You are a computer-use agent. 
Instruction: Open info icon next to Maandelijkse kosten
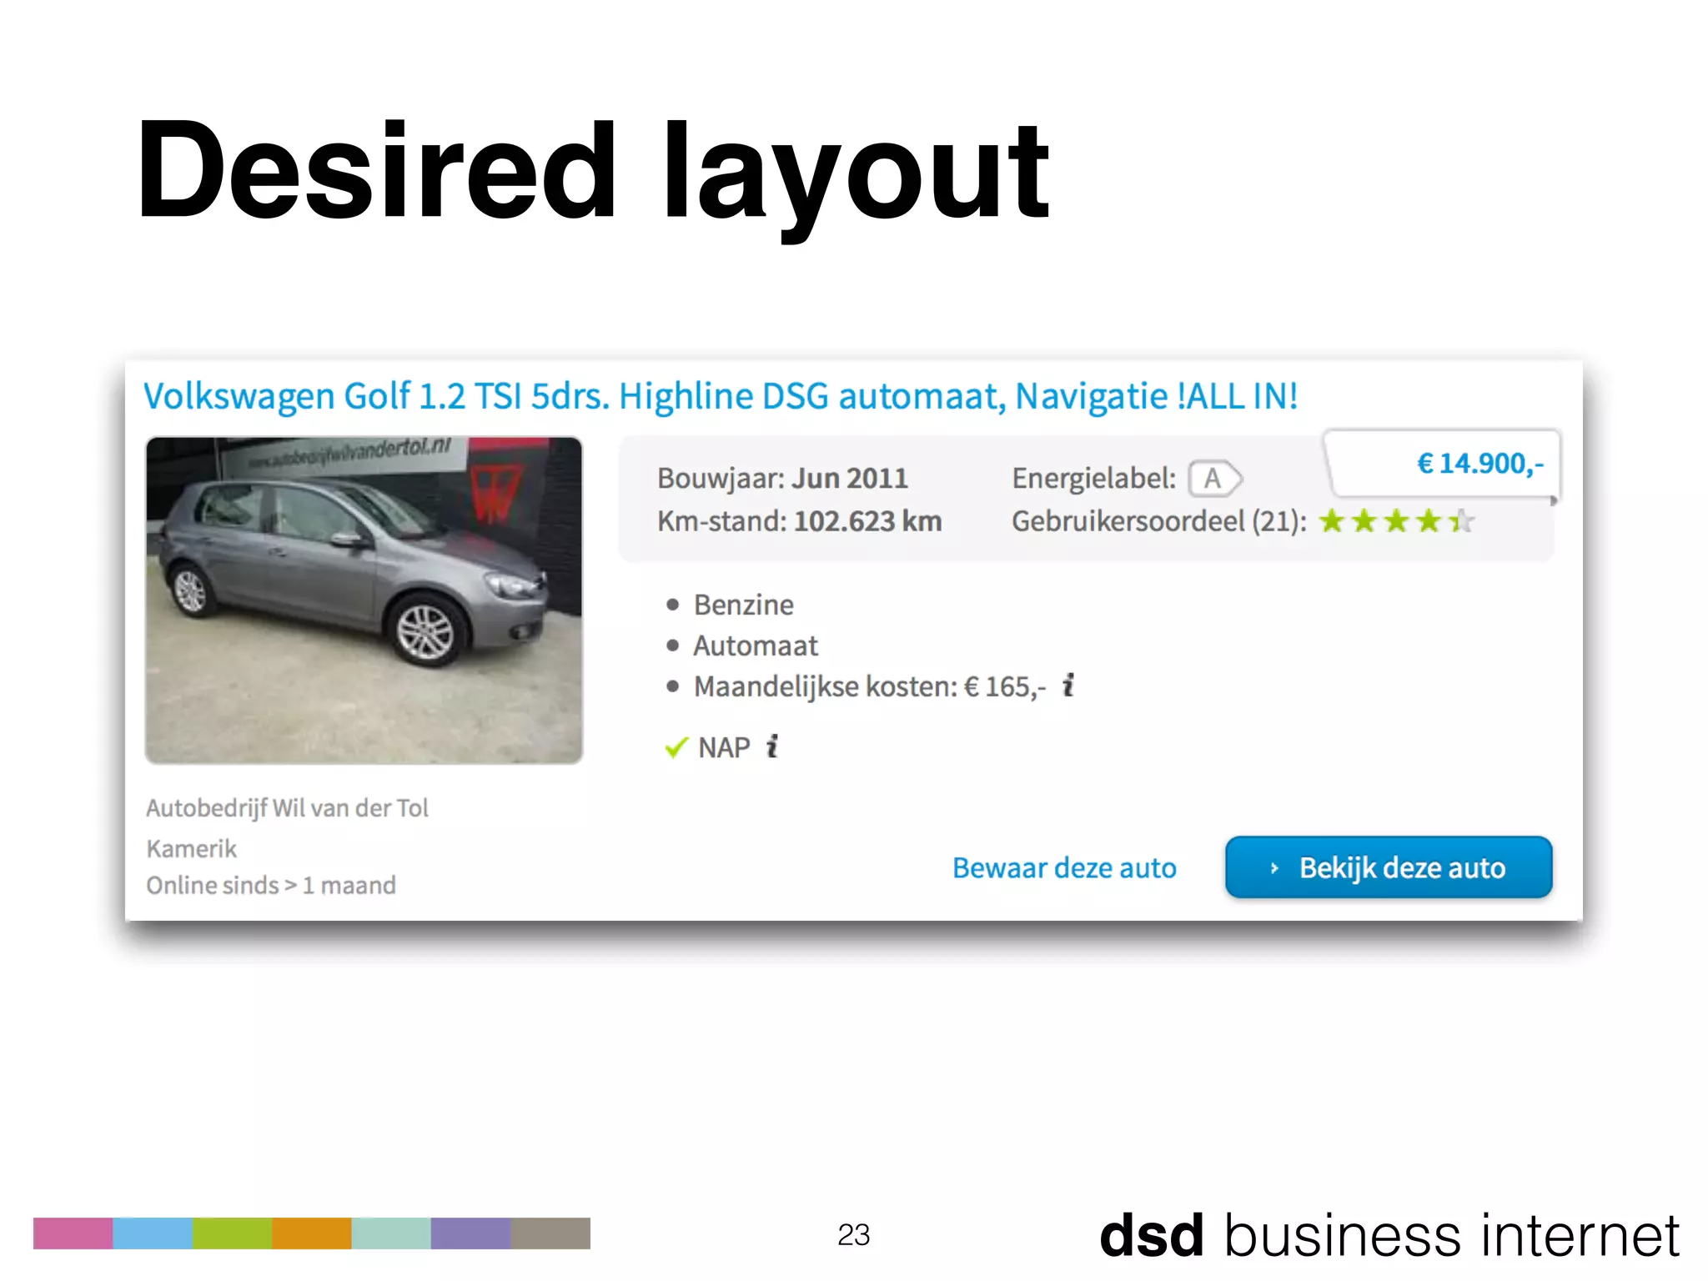tap(1068, 686)
